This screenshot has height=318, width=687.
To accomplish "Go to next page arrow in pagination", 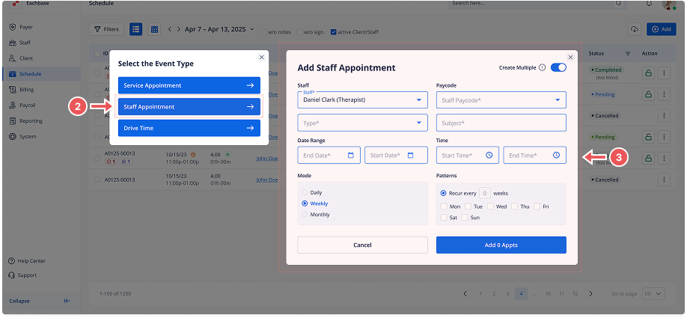I will (x=590, y=293).
